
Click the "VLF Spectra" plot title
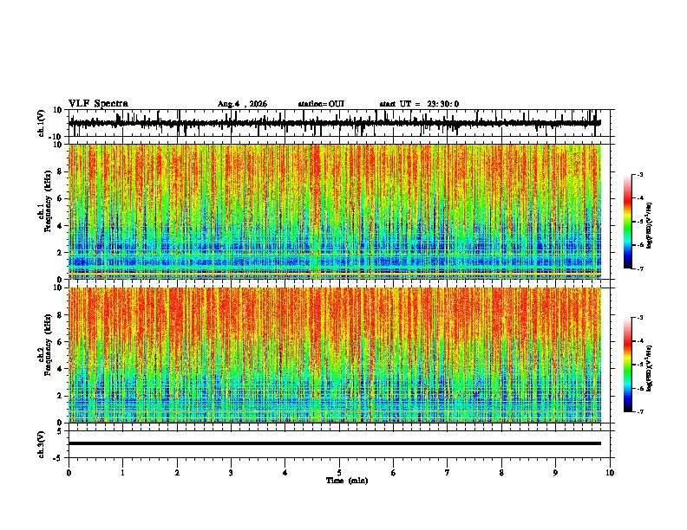[x=98, y=104]
